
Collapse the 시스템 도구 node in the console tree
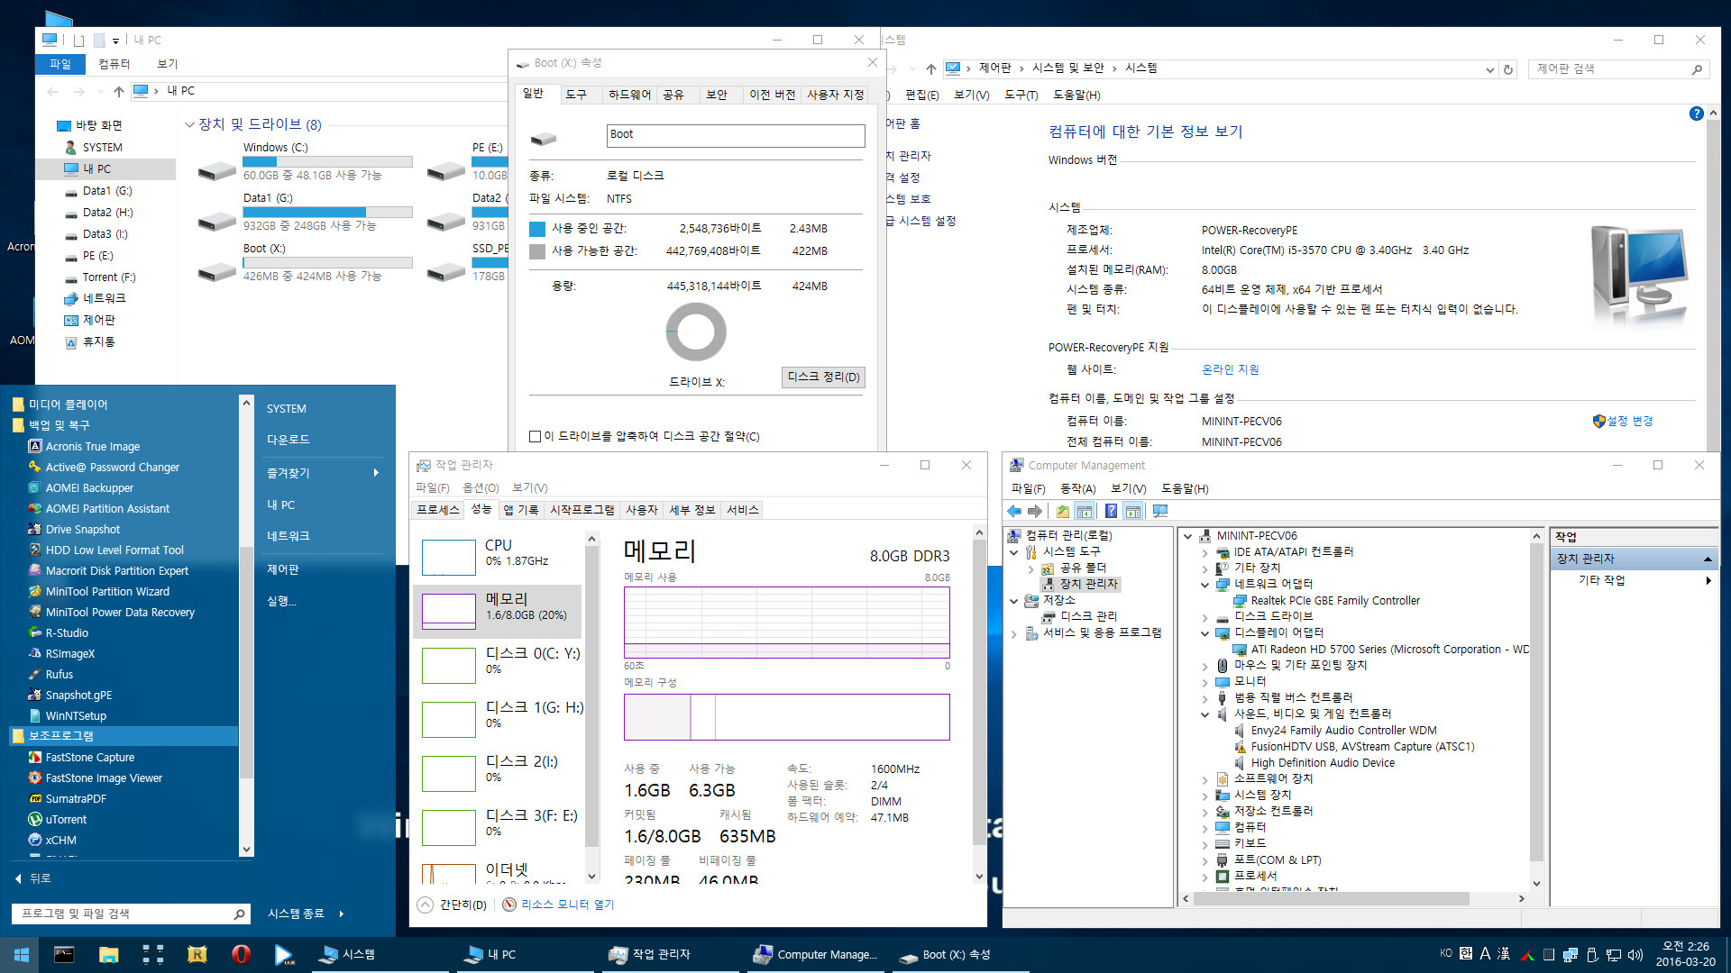1014,552
